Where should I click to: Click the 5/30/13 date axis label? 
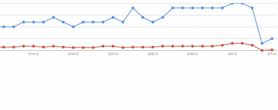click(x=192, y=54)
